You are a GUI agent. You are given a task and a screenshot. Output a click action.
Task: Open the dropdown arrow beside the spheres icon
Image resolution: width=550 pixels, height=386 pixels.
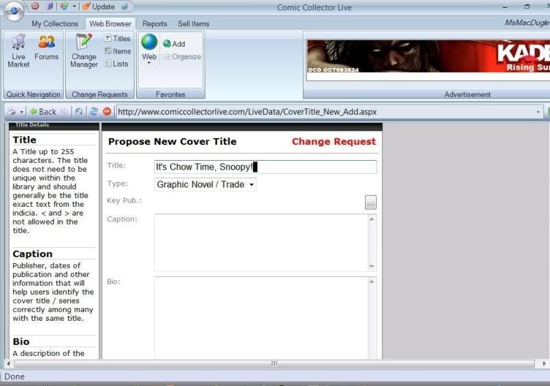(74, 6)
